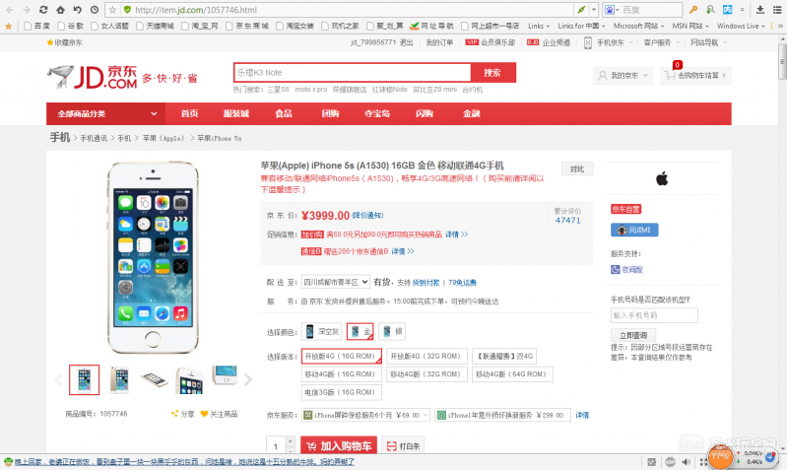Click the 输入手机号码 phone number field
787x470 pixels.
coord(654,315)
